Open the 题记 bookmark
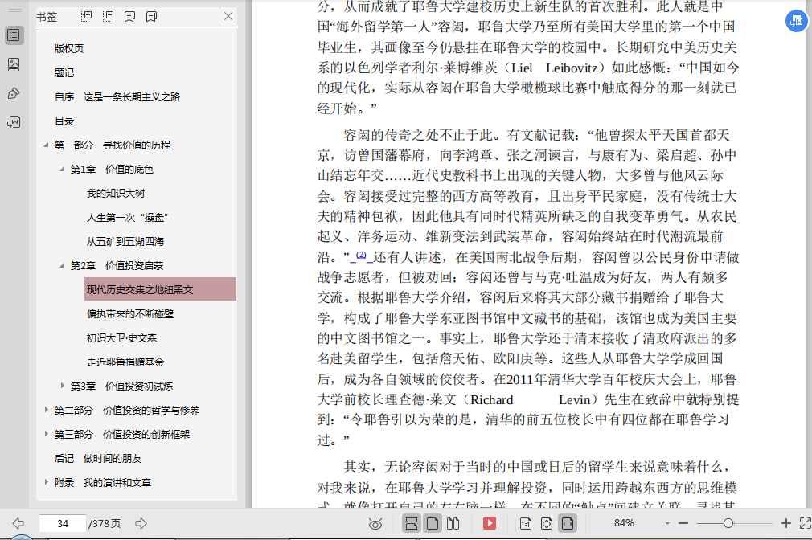This screenshot has width=812, height=540. (x=64, y=73)
